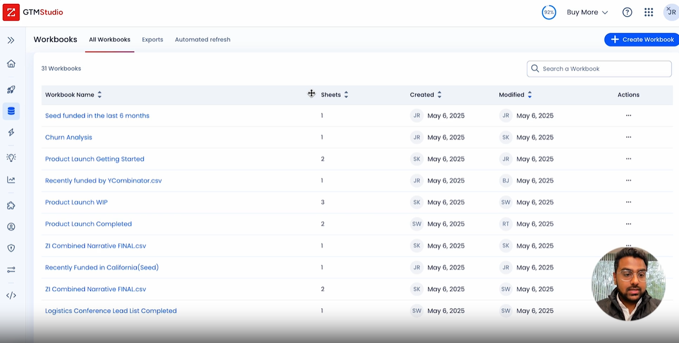Open actions menu for Product Launch WIP
The height and width of the screenshot is (343, 679).
(628, 202)
